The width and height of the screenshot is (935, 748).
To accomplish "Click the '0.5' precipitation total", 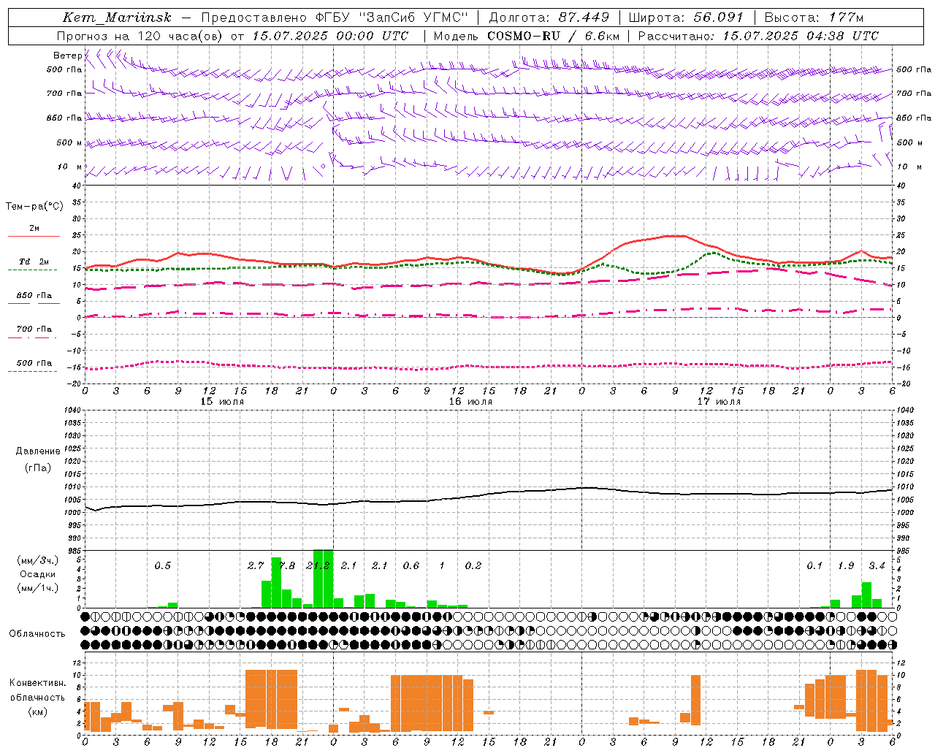I will [x=162, y=566].
